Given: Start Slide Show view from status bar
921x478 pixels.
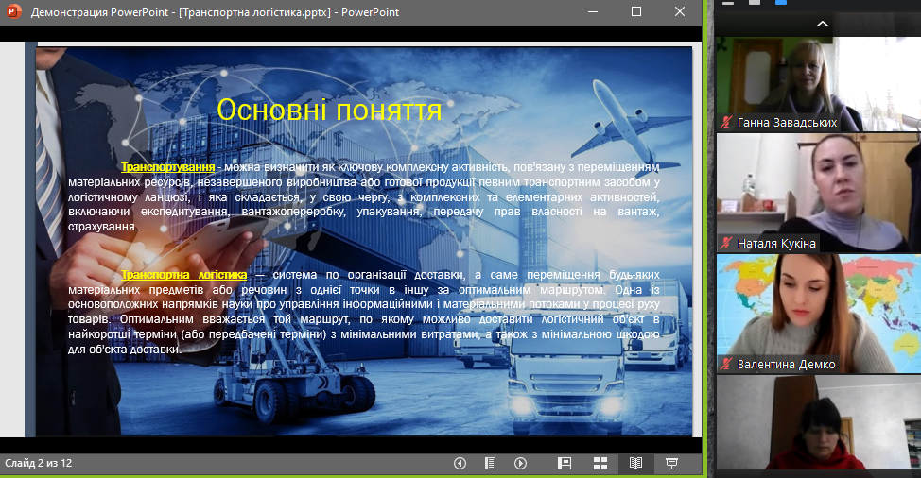Looking at the screenshot, I should [672, 463].
